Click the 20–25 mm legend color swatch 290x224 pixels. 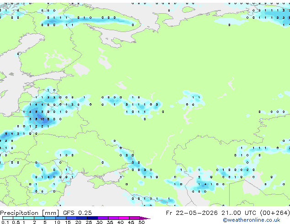click(x=81, y=218)
